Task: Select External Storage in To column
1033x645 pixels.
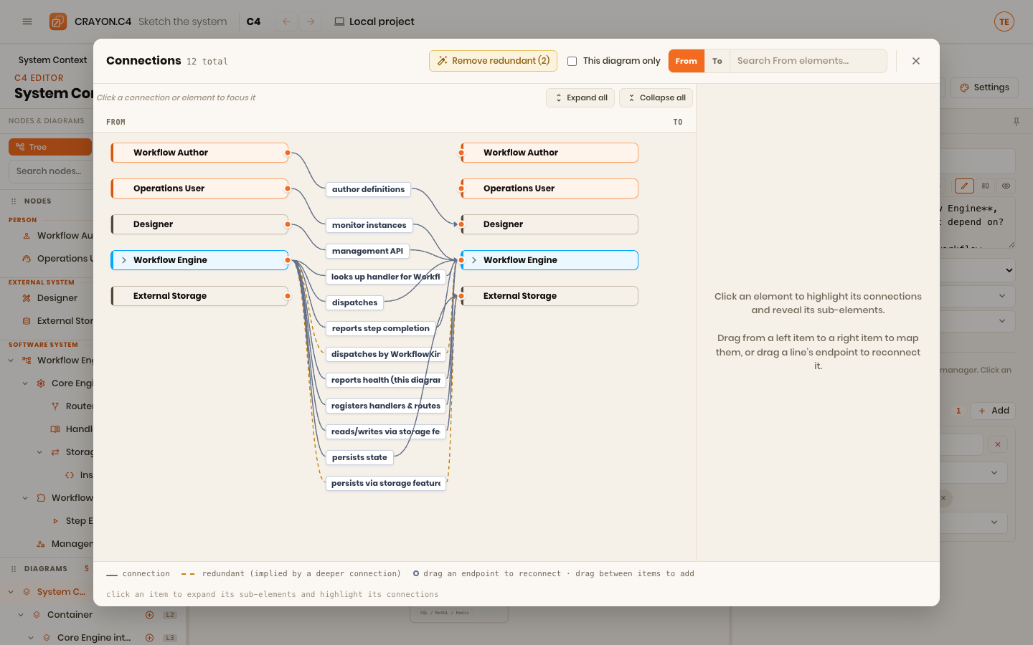Action: (x=549, y=296)
